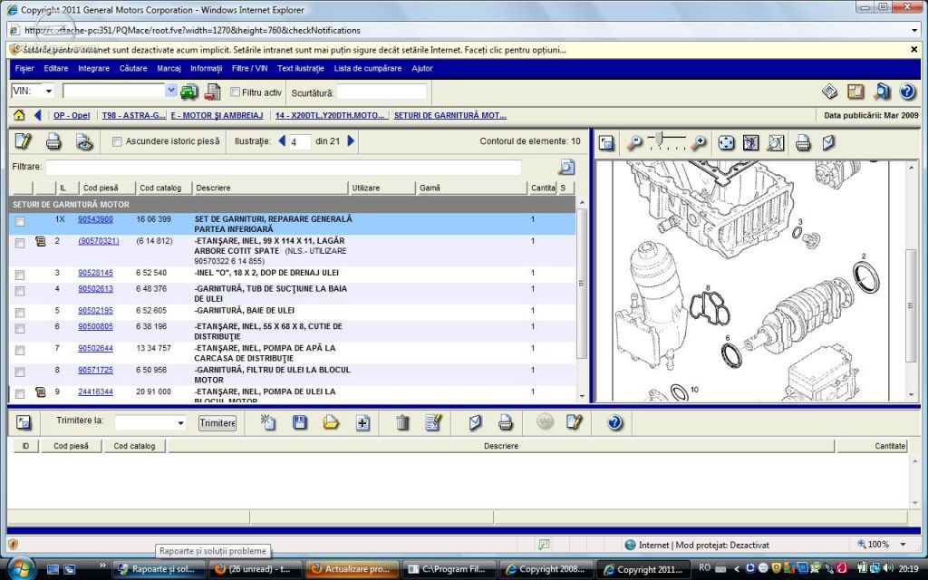Image resolution: width=928 pixels, height=580 pixels.
Task: Switch to Actualizare pro... taskbar item
Action: (352, 569)
